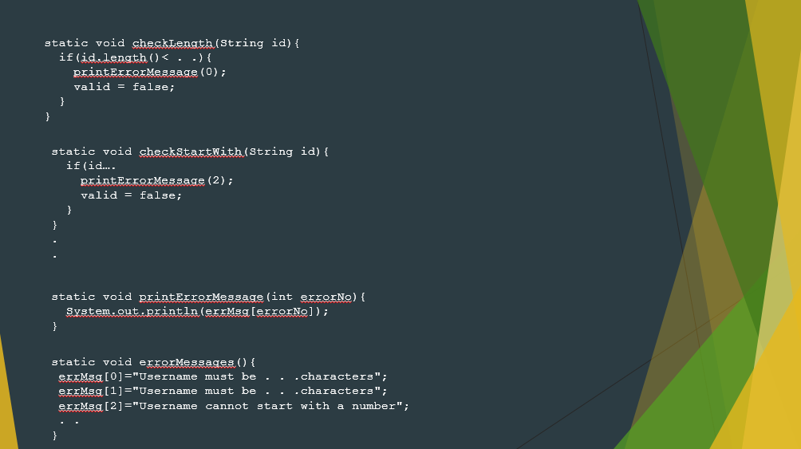Click the printErrorMessage(2); call
801x449 pixels.
pos(156,181)
